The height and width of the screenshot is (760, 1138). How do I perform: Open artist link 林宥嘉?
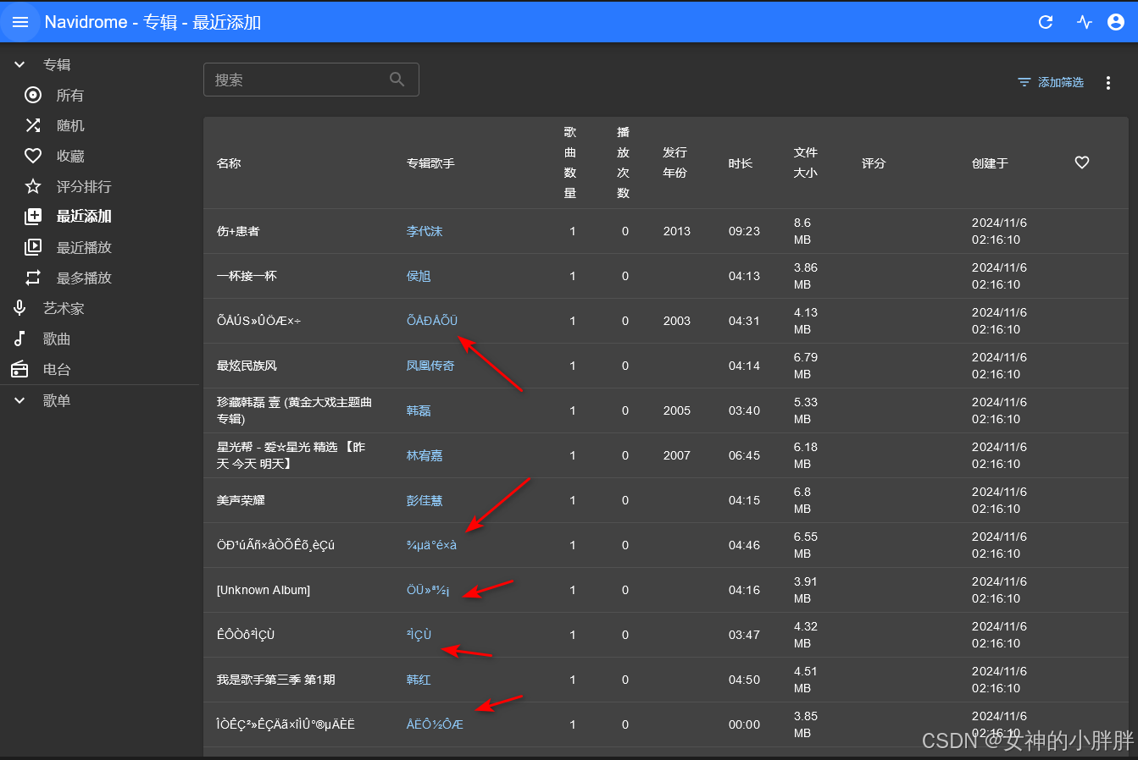pos(425,455)
